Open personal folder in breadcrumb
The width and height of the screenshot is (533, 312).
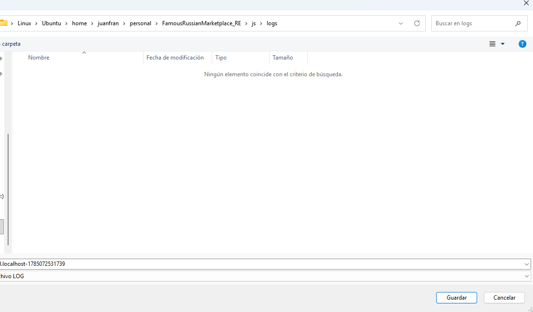coord(140,23)
